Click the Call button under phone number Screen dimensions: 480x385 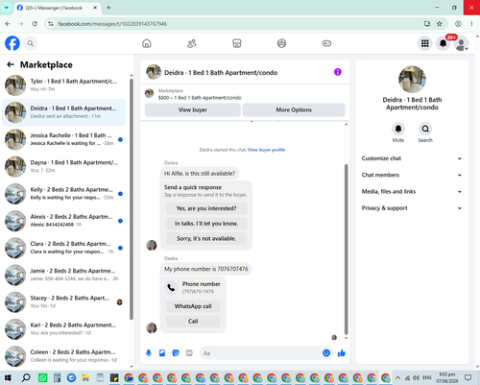point(193,322)
